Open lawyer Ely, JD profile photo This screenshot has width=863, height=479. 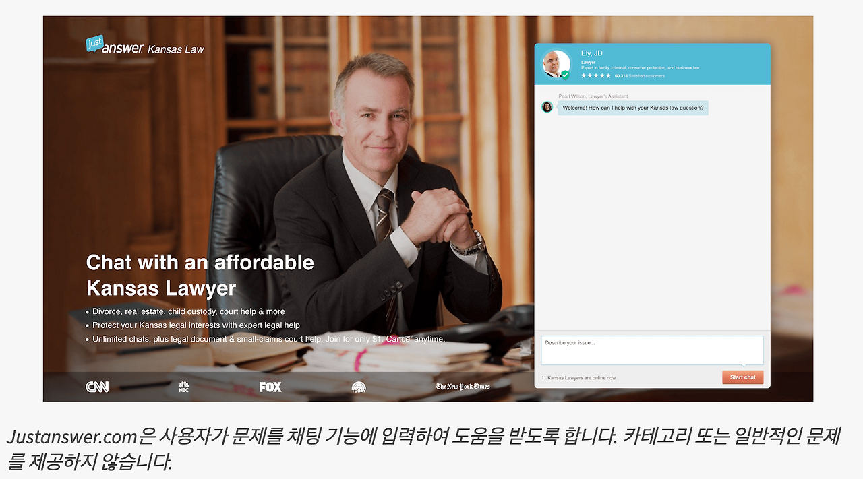click(556, 64)
